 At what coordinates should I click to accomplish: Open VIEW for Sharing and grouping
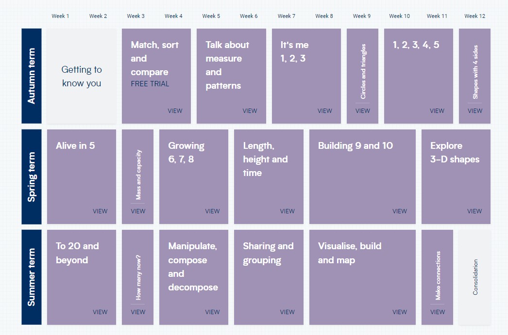(x=288, y=312)
